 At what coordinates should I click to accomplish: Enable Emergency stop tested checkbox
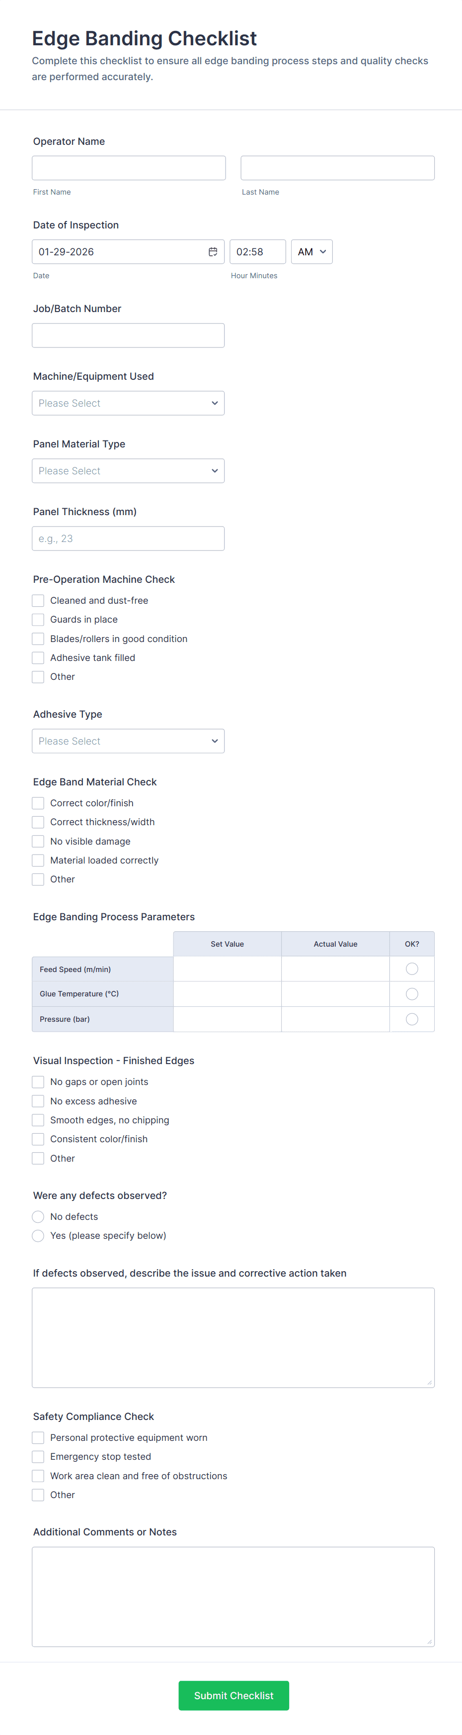(x=38, y=1456)
